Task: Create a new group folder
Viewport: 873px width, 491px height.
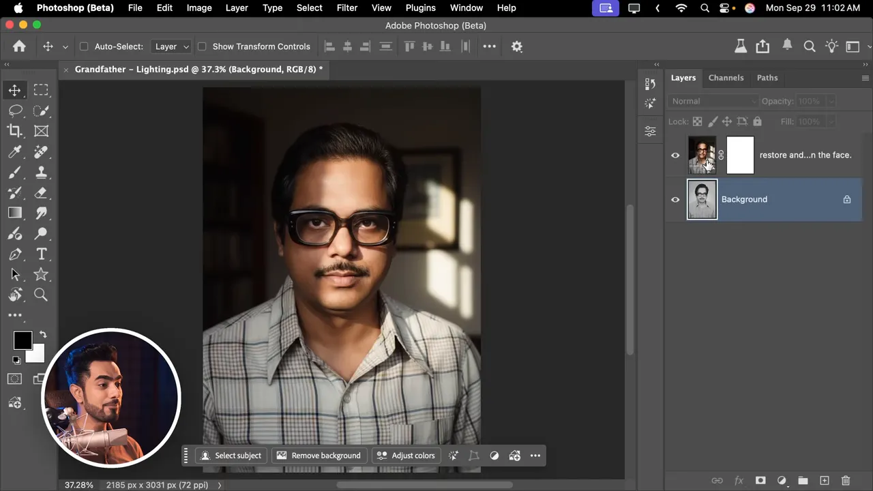Action: [803, 481]
